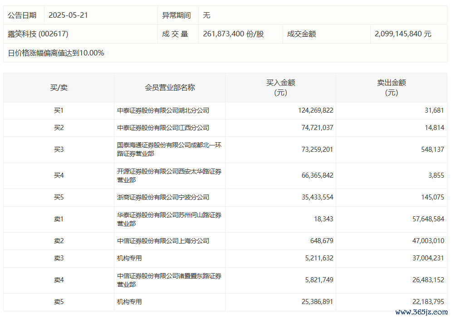Click 中信证券股份有限公司上海分公司
The image size is (451, 319).
tap(163, 241)
